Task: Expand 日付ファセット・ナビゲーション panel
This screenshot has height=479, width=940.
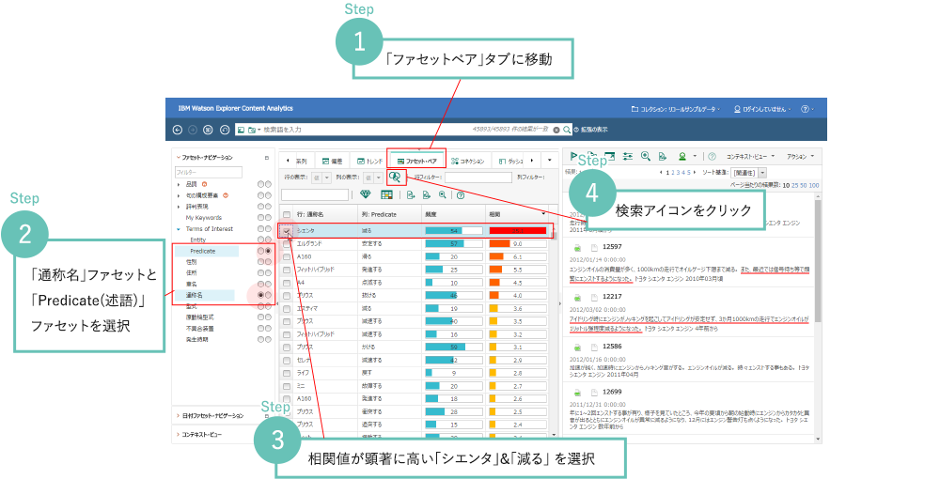Action: point(178,415)
